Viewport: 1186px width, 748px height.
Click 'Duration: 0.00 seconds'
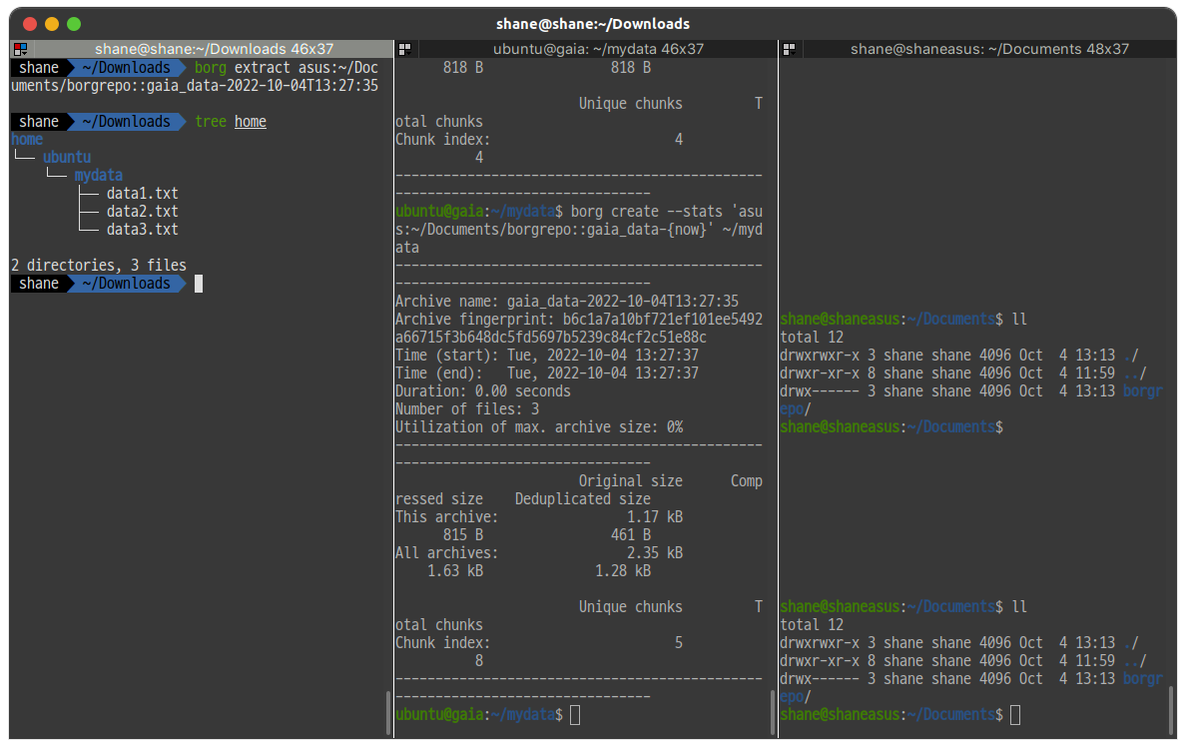[x=482, y=391]
